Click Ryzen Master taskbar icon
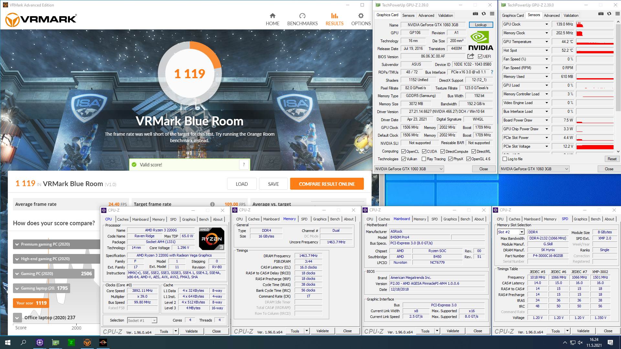621x349 pixels. [x=103, y=343]
